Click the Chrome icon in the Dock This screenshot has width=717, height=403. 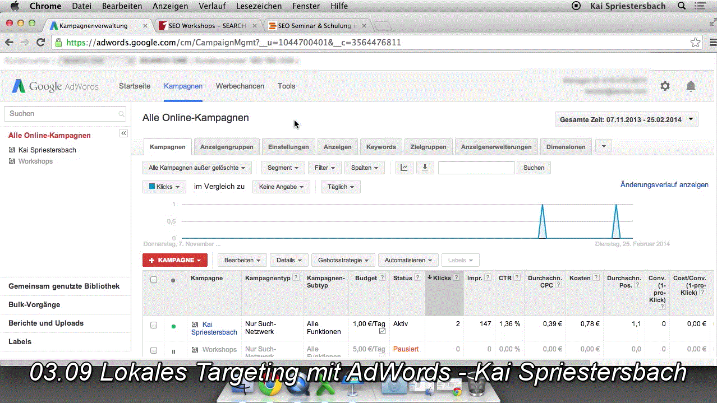click(270, 385)
